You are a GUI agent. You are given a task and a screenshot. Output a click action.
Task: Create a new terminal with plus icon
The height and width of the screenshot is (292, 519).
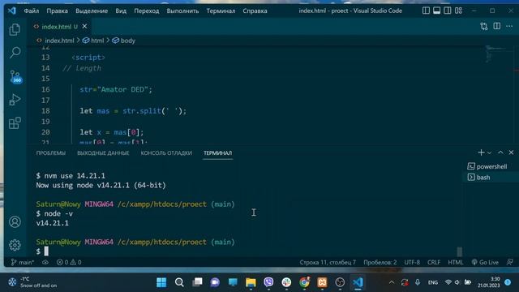(481, 152)
